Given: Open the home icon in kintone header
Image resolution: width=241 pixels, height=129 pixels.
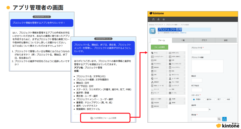Looking at the screenshot, I should point(153,19).
